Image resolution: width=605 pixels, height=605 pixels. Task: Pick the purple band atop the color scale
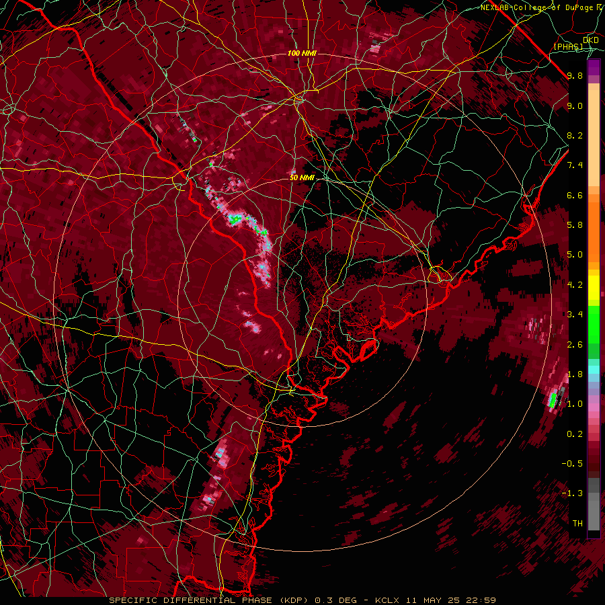coord(594,68)
